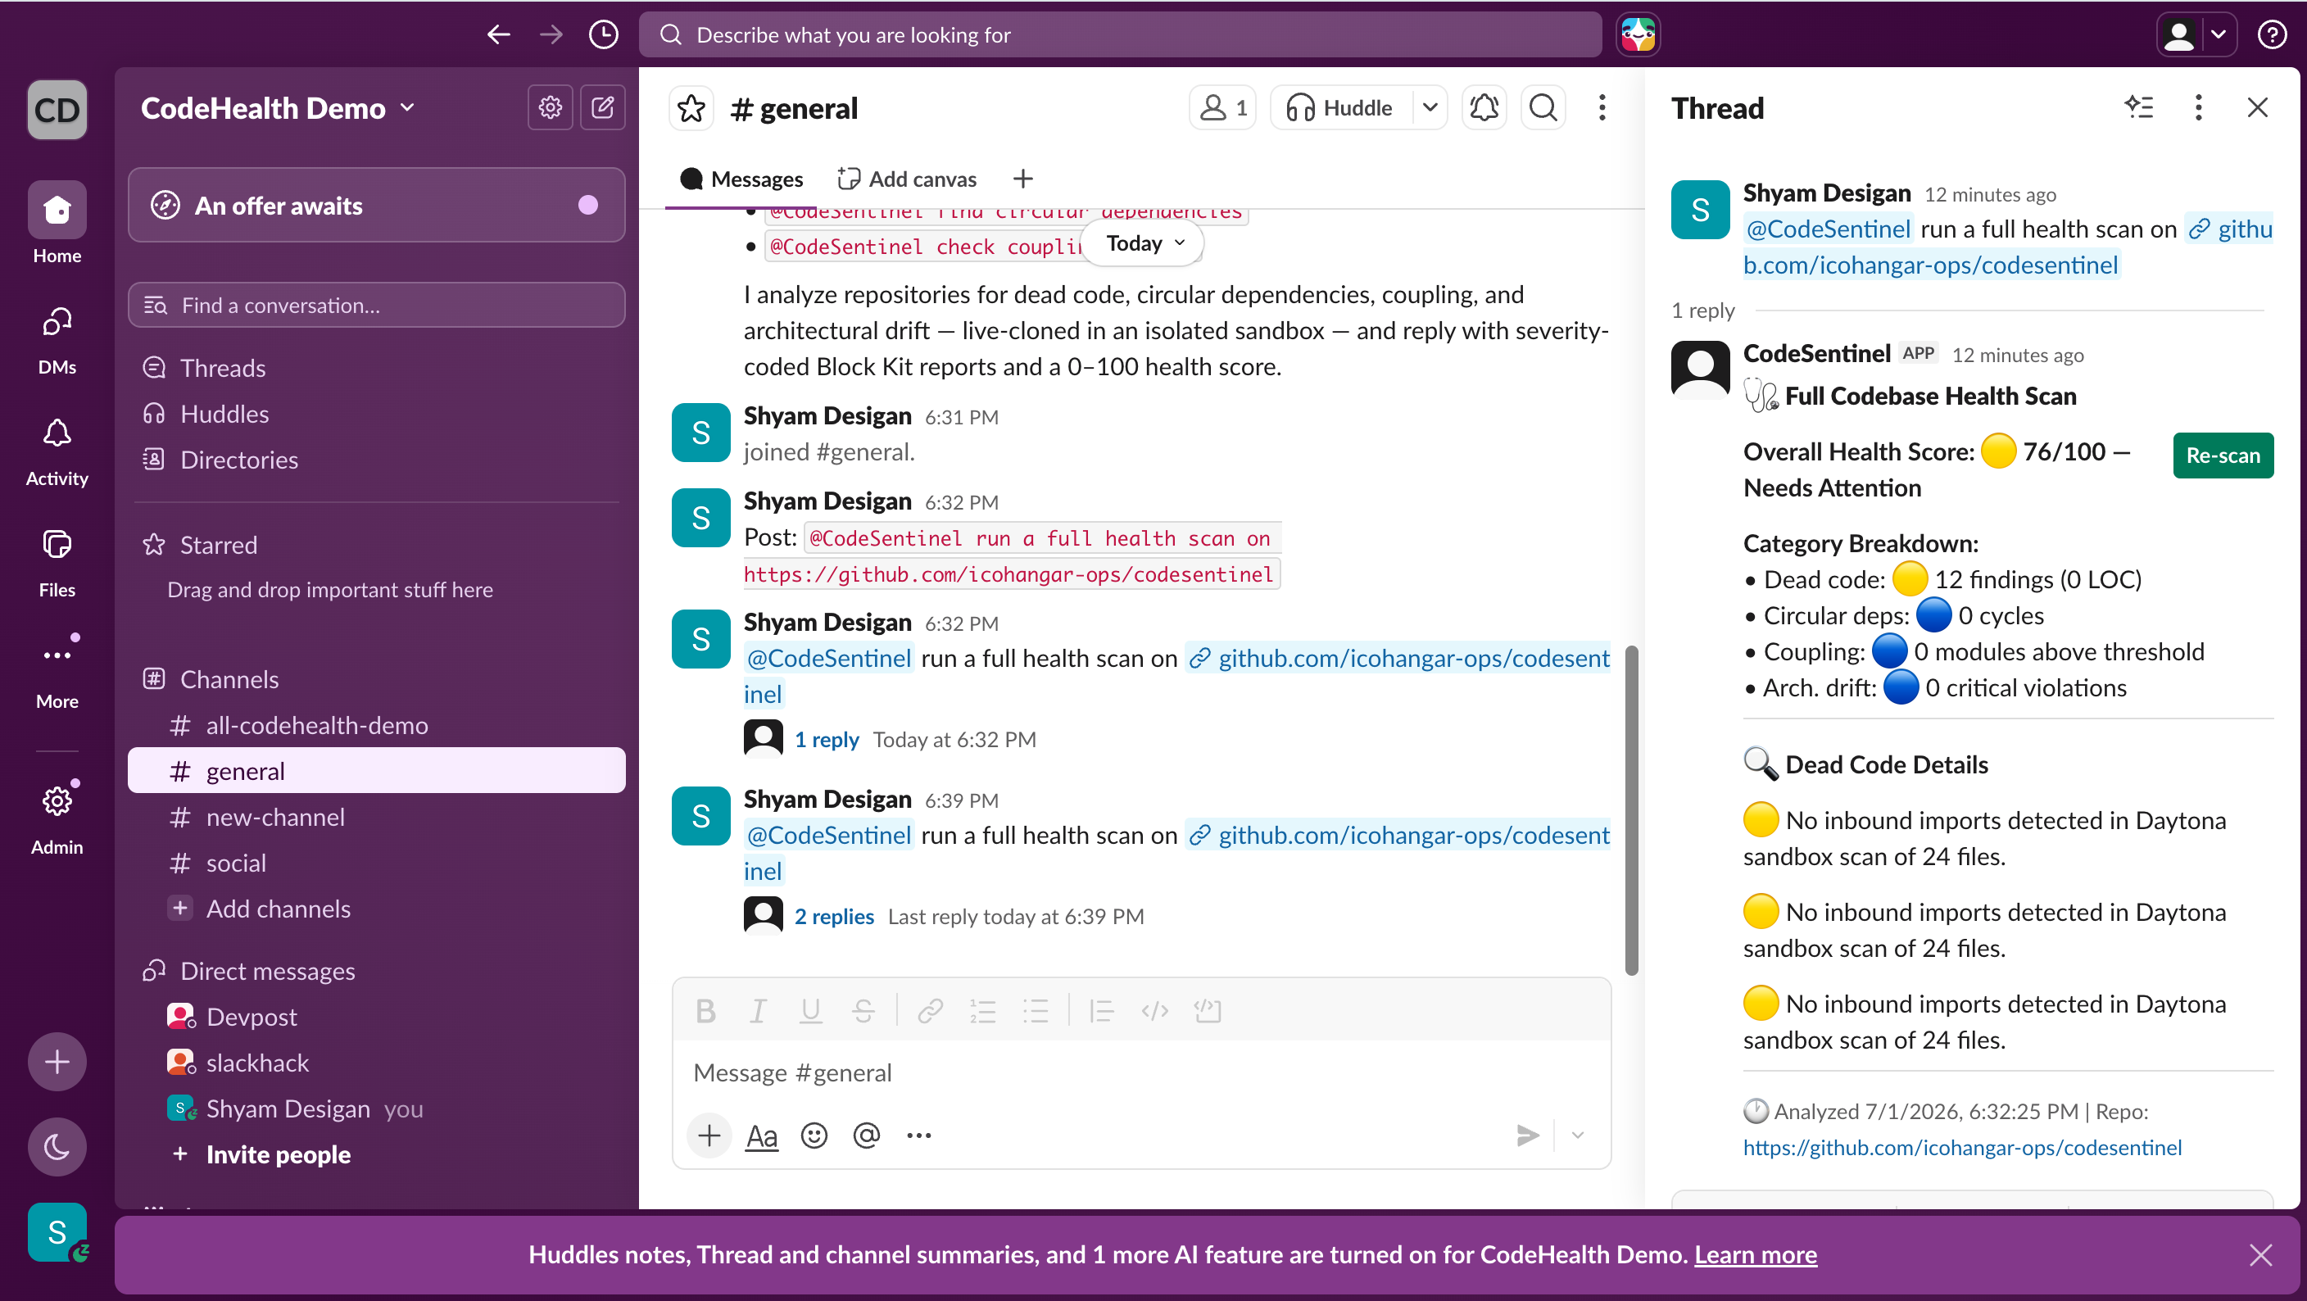Star the general channel
The width and height of the screenshot is (2307, 1301).
[x=691, y=108]
